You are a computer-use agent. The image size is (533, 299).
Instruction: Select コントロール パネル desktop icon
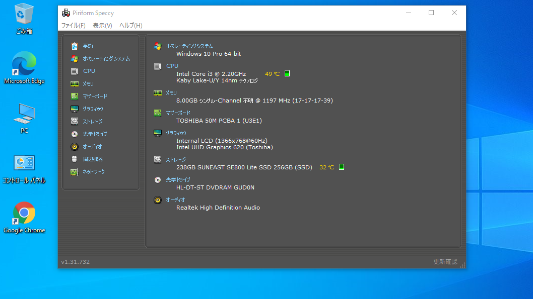[24, 169]
